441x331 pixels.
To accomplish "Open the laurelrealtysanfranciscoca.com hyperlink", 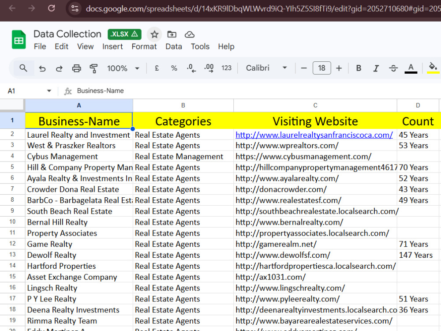I will point(314,135).
